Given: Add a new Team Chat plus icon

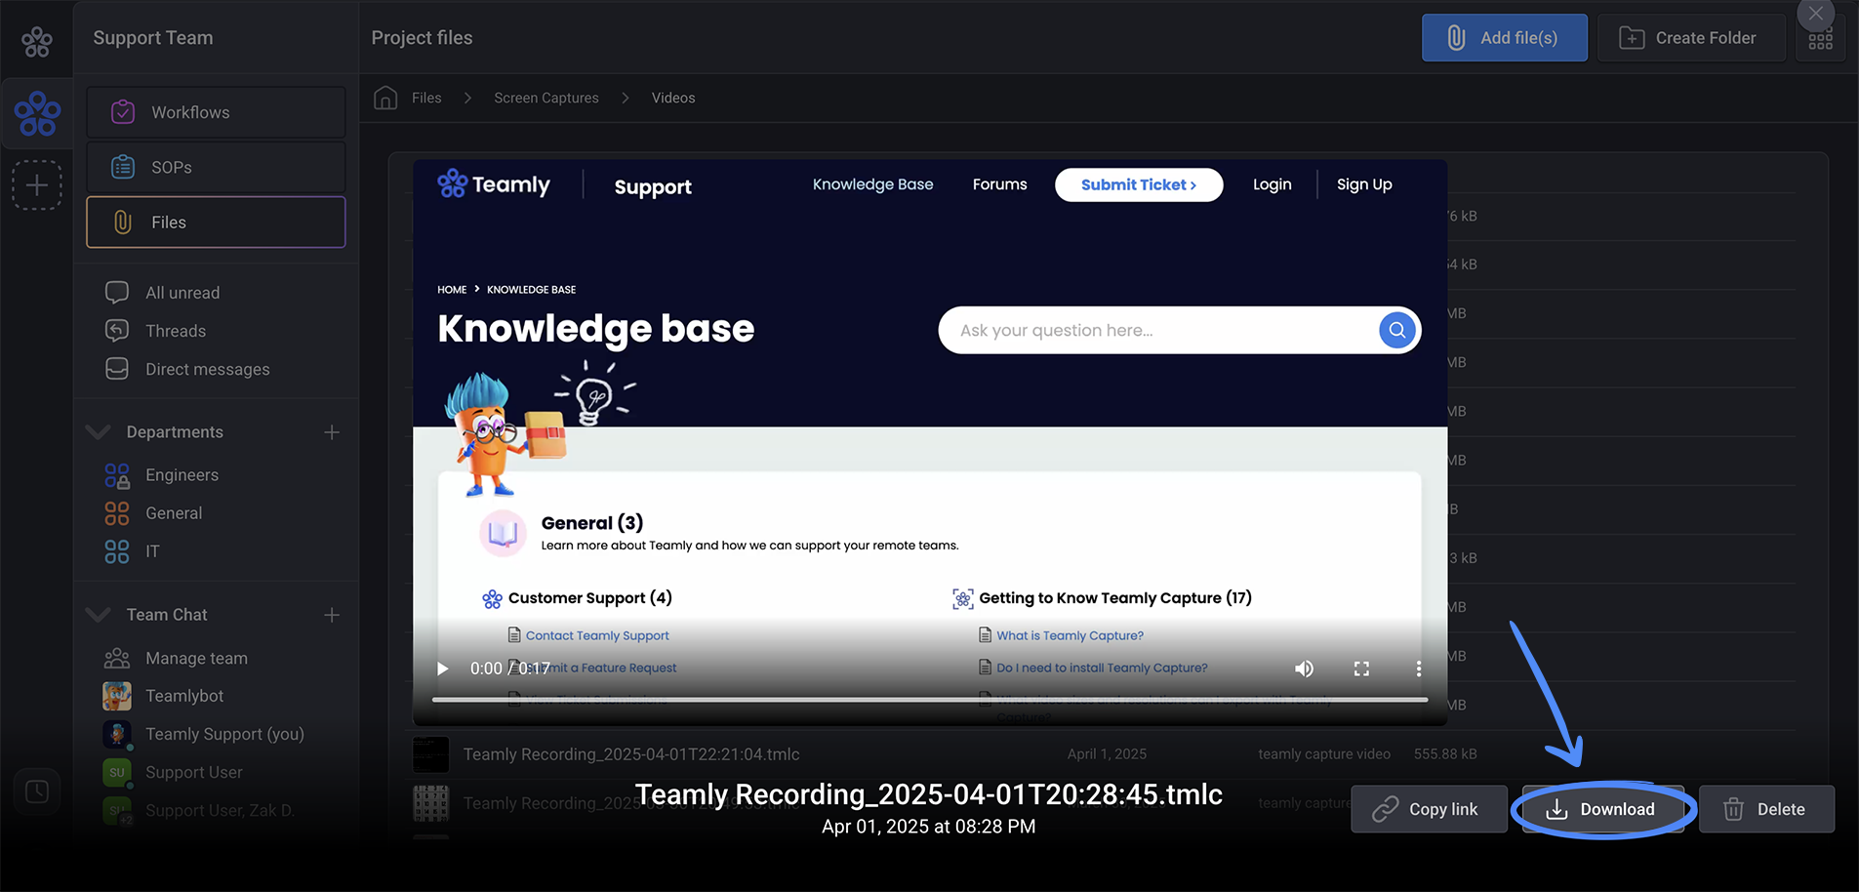Looking at the screenshot, I should pyautogui.click(x=332, y=615).
